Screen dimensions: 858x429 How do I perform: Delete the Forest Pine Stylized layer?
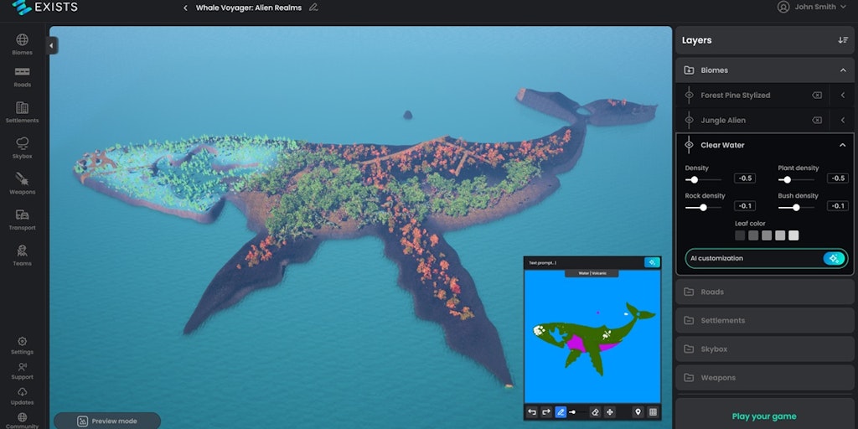(816, 96)
